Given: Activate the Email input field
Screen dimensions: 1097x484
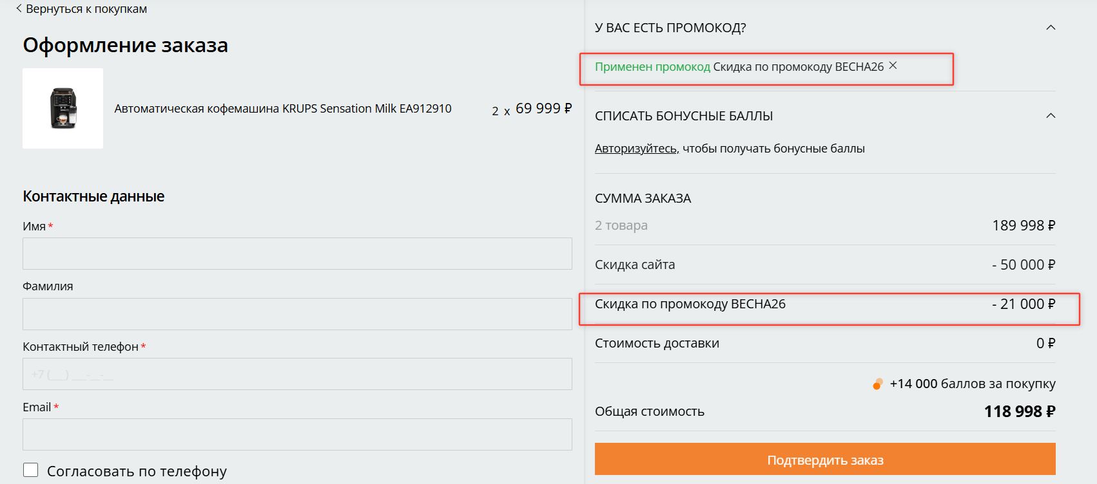Looking at the screenshot, I should tap(297, 434).
